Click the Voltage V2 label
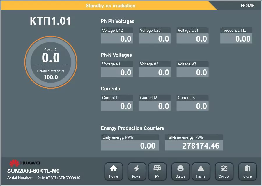This screenshot has height=186, width=262. 149,64
